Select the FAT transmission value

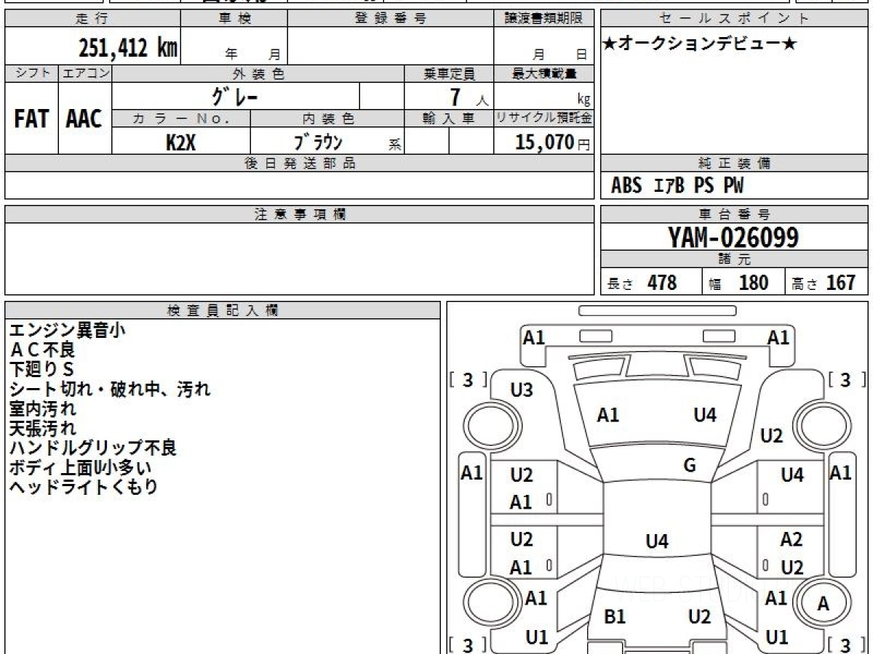click(x=31, y=118)
